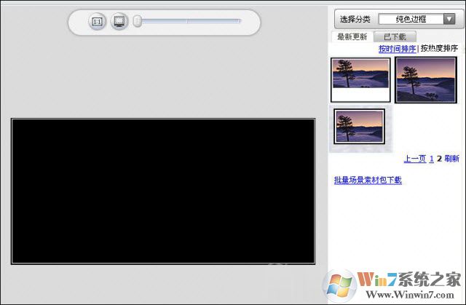The width and height of the screenshot is (466, 305).
Task: Open page 1 of frames
Action: point(432,159)
